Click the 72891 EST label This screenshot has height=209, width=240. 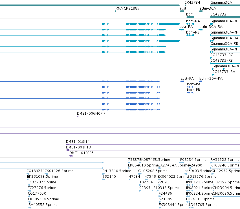(163, 182)
